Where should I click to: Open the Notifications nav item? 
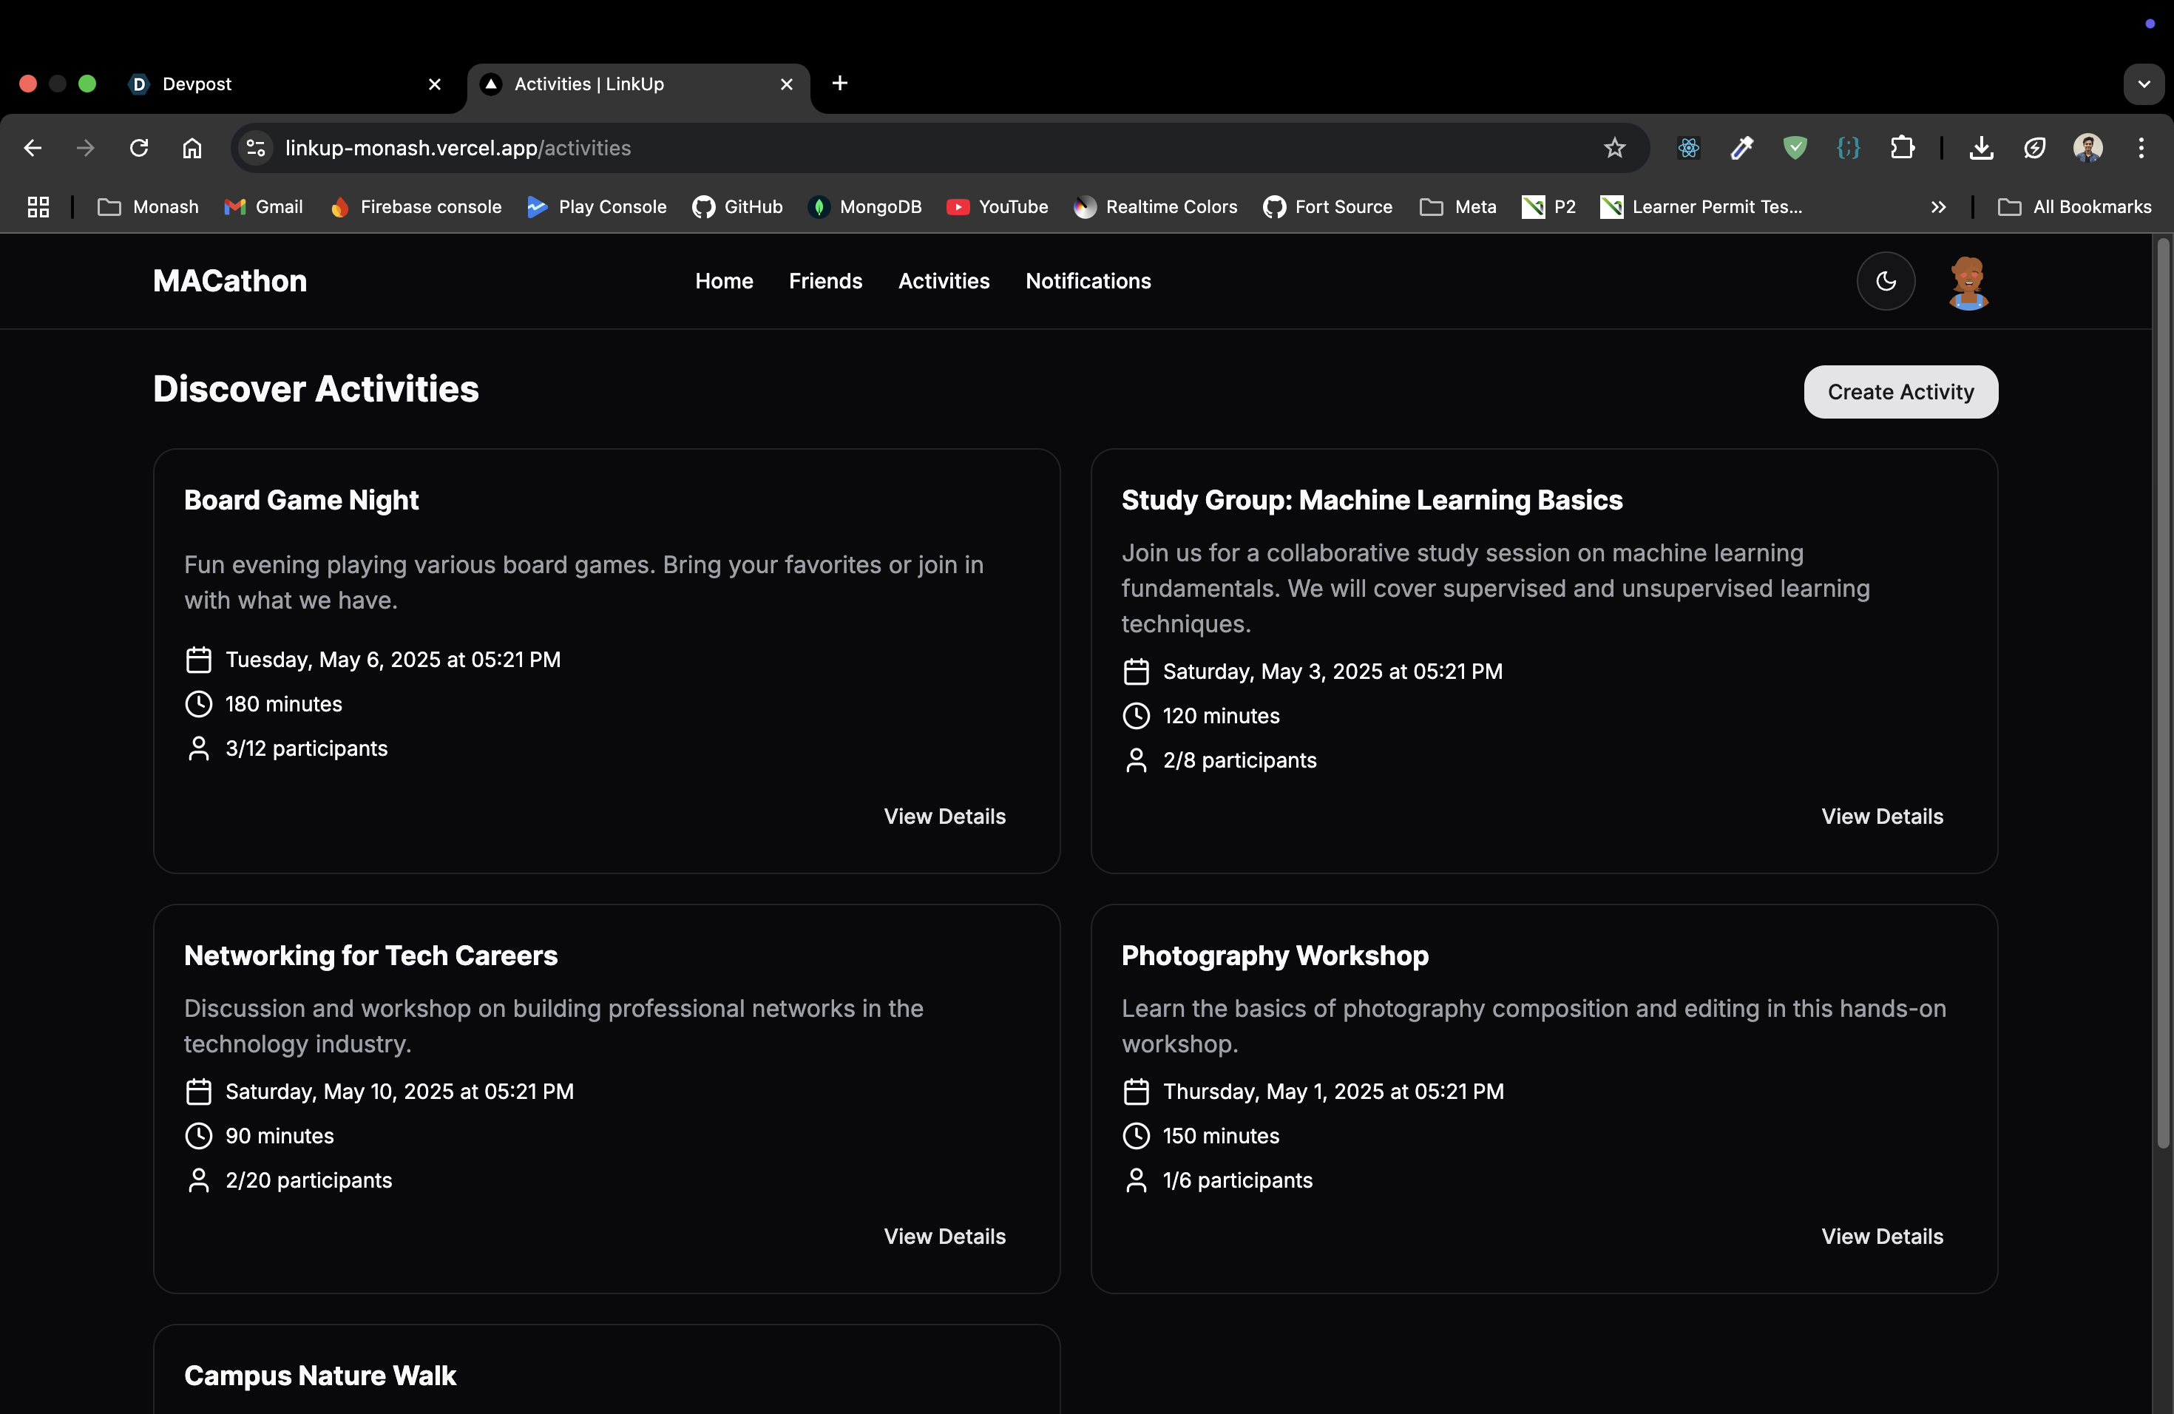pyautogui.click(x=1087, y=281)
